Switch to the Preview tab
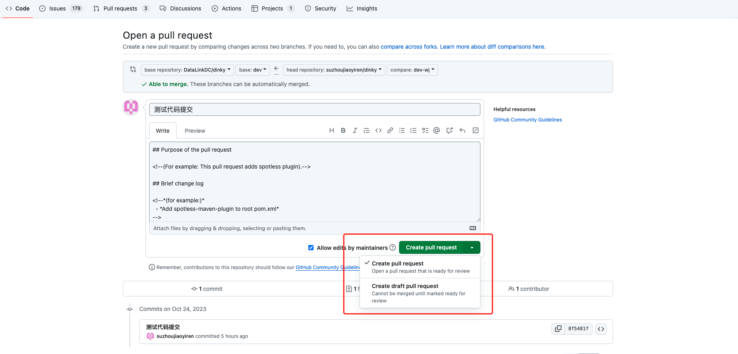 coord(195,131)
